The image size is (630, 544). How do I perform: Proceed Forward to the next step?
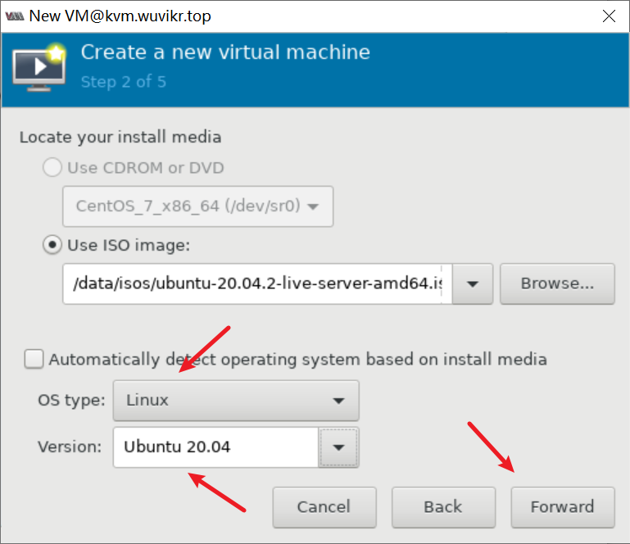pyautogui.click(x=563, y=507)
